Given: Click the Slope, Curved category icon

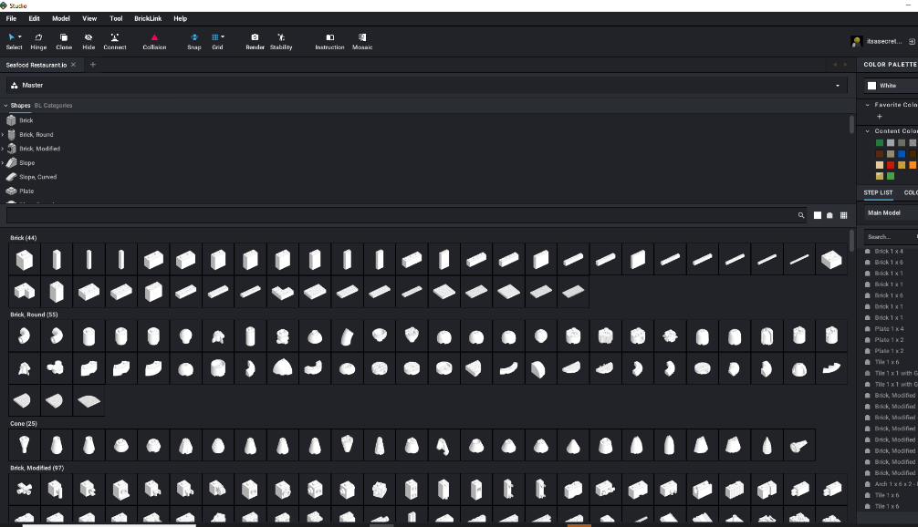Looking at the screenshot, I should 11,177.
